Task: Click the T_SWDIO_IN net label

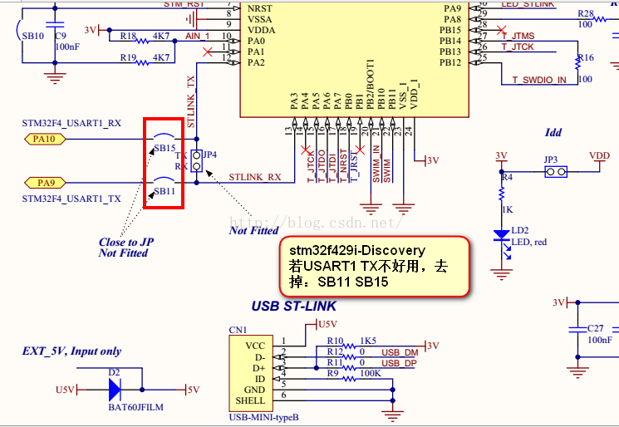Action: 539,80
